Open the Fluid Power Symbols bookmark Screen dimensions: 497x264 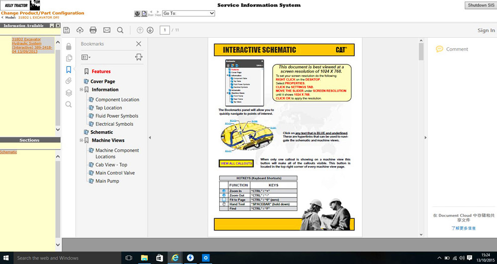(x=117, y=116)
